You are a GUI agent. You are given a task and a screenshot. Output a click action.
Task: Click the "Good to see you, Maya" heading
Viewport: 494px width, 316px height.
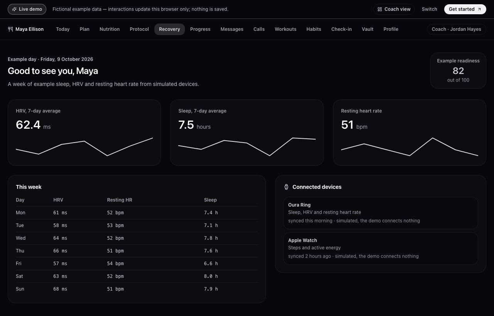pyautogui.click(x=53, y=71)
